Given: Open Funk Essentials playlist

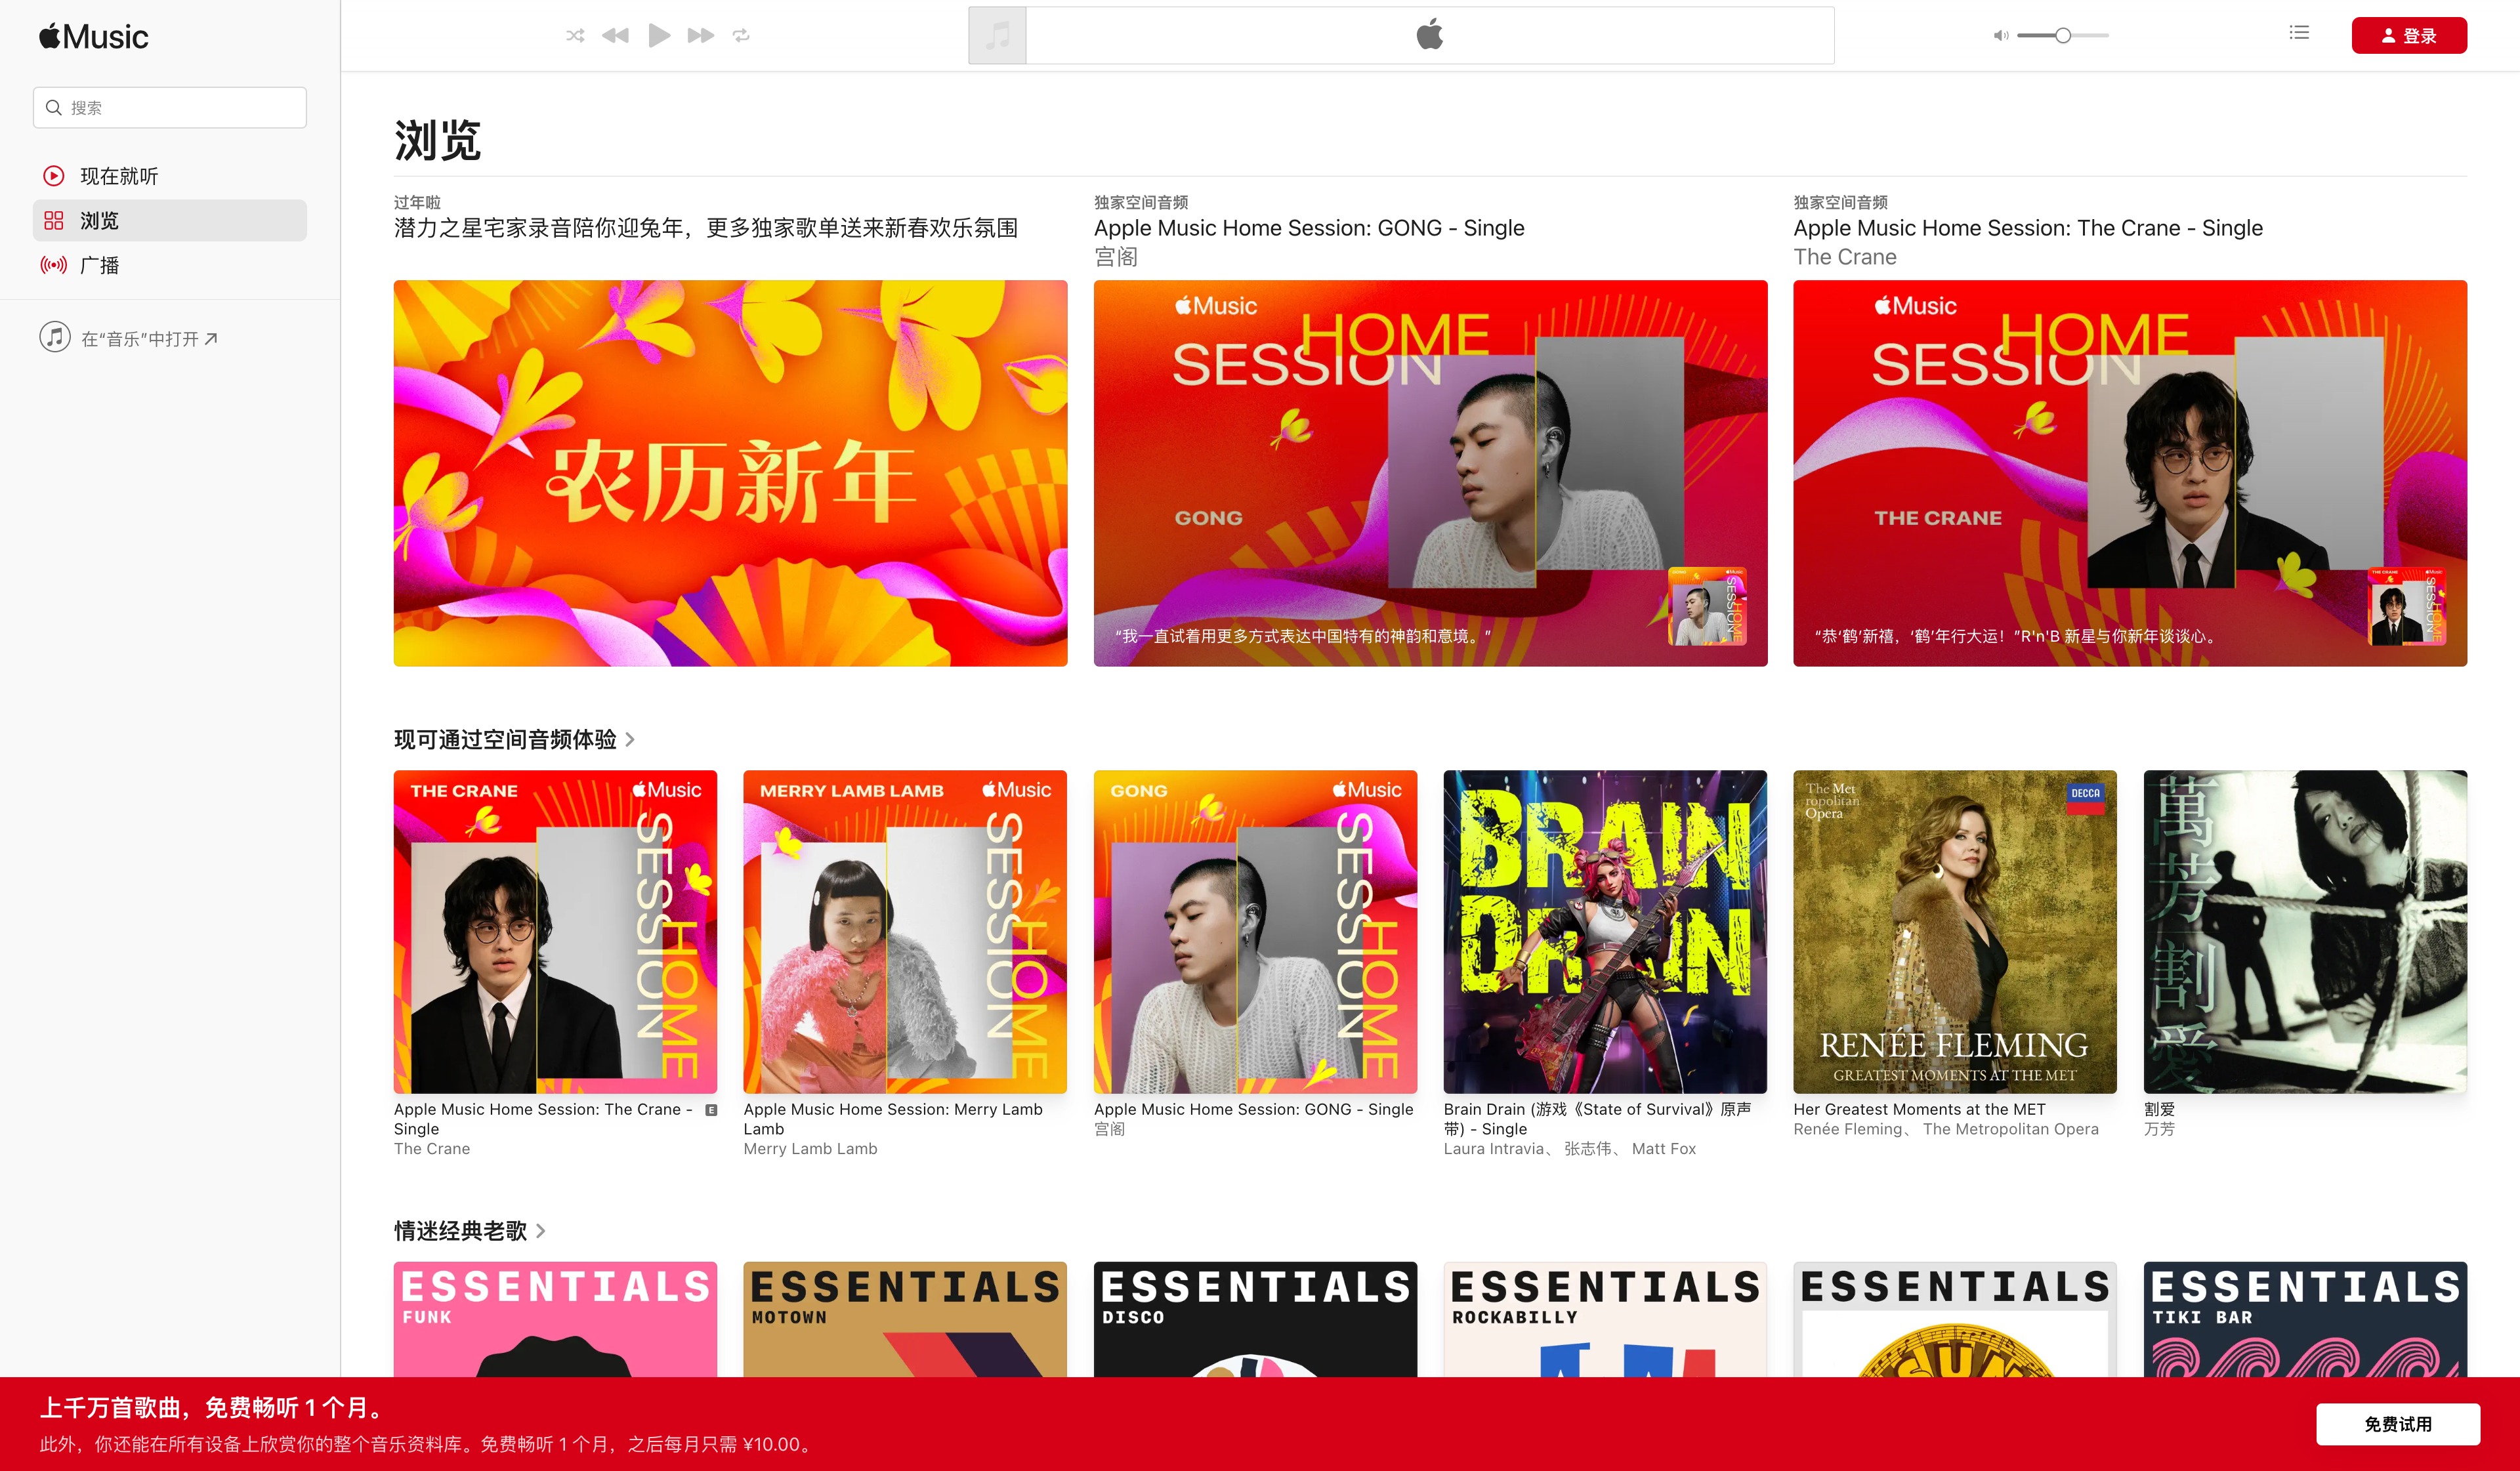Looking at the screenshot, I should [x=555, y=1319].
